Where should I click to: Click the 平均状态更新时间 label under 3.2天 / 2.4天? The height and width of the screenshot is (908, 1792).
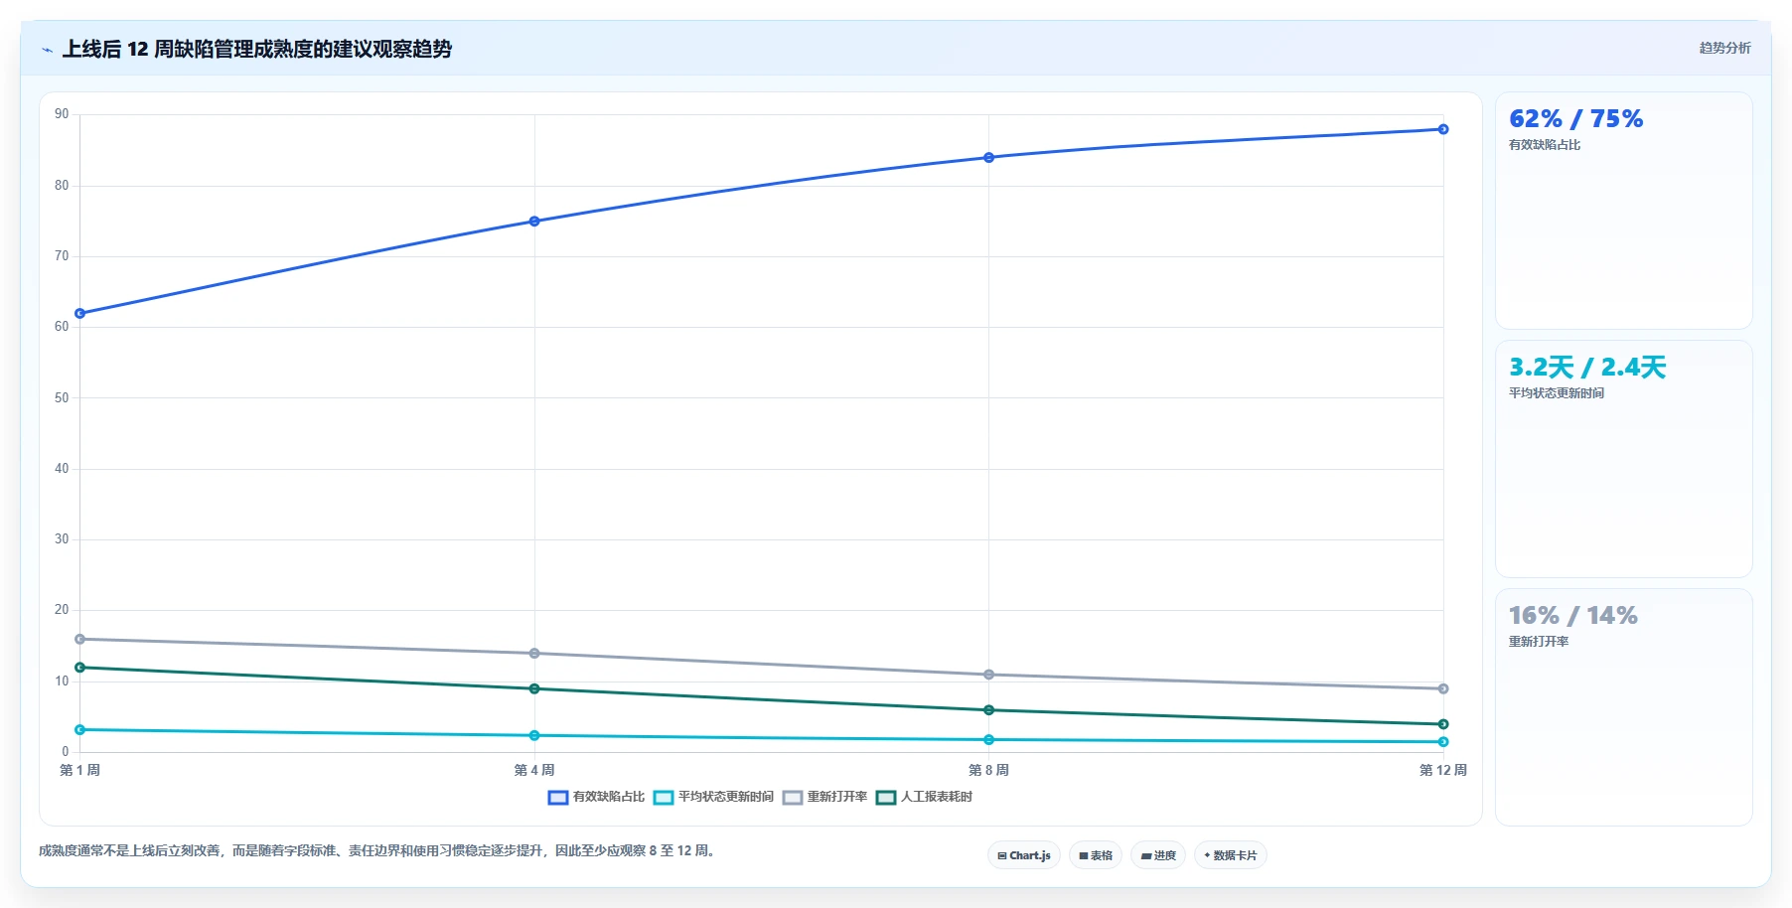pyautogui.click(x=1557, y=393)
